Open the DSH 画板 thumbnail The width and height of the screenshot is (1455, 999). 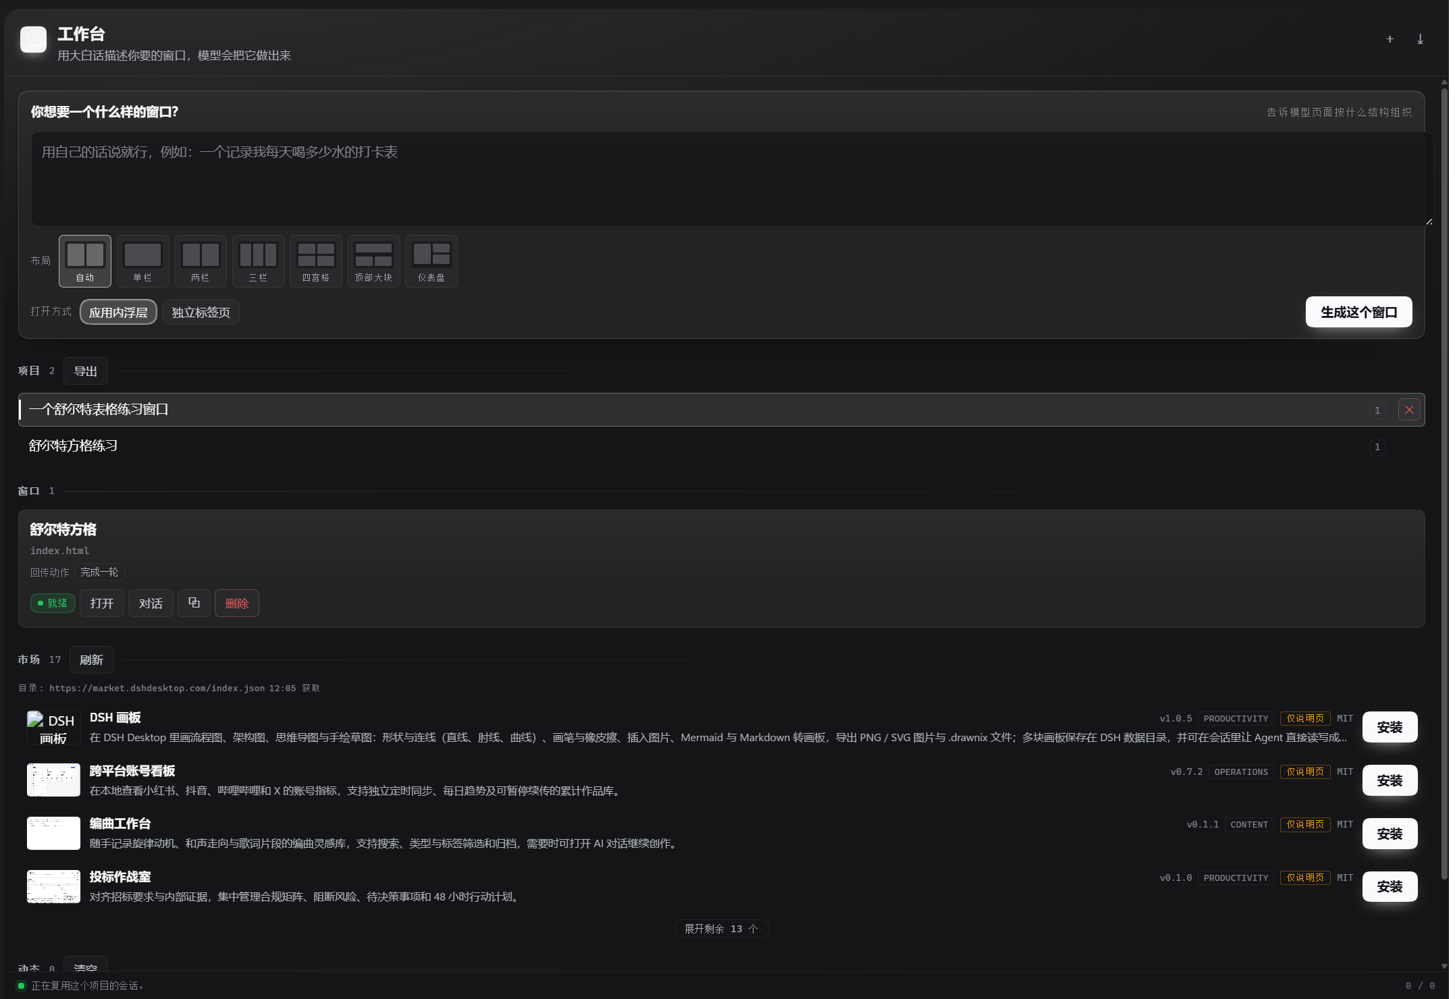coord(53,727)
